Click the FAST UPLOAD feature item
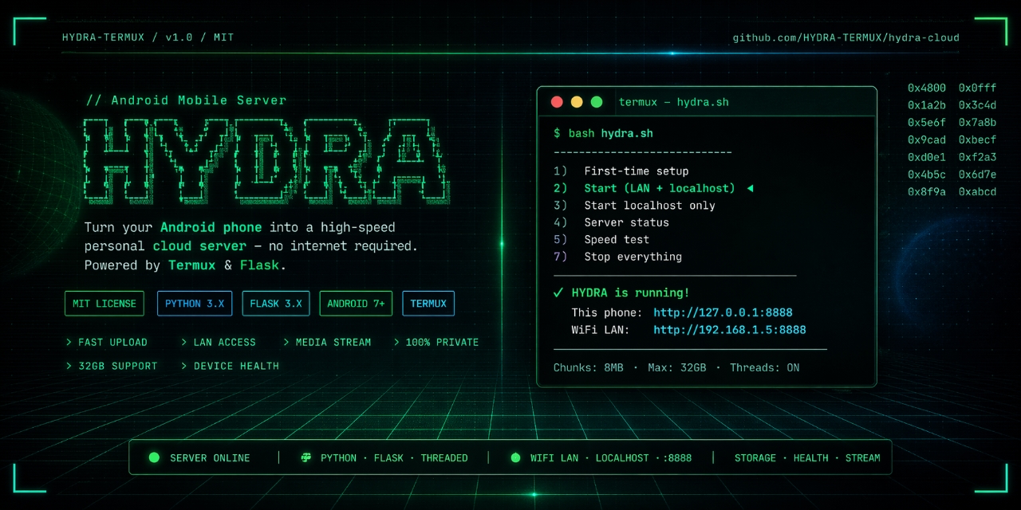The width and height of the screenshot is (1021, 510). point(107,342)
